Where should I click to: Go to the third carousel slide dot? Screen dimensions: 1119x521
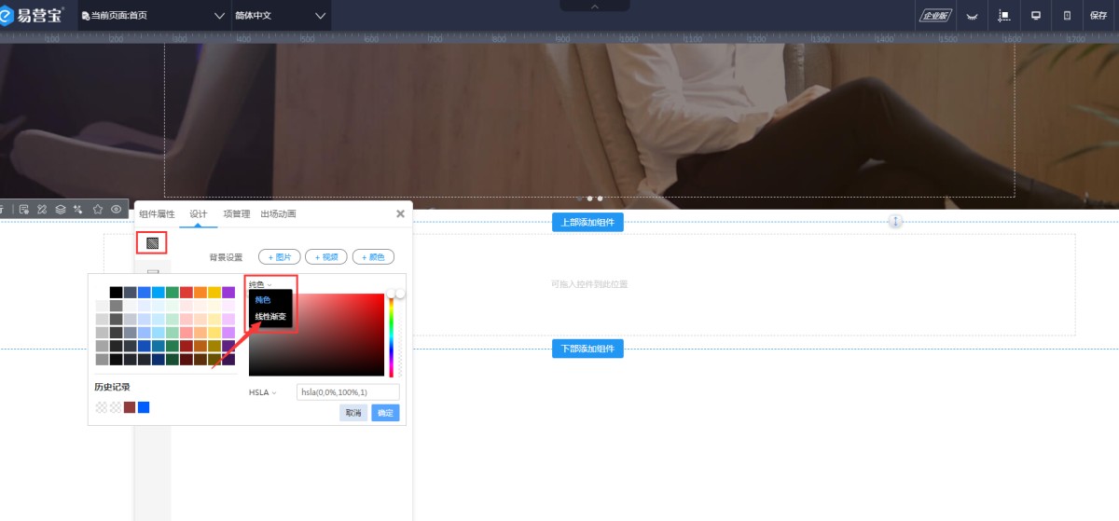coord(600,199)
